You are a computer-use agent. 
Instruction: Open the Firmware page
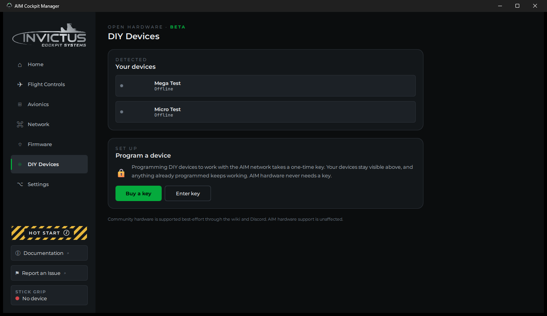tap(49, 145)
